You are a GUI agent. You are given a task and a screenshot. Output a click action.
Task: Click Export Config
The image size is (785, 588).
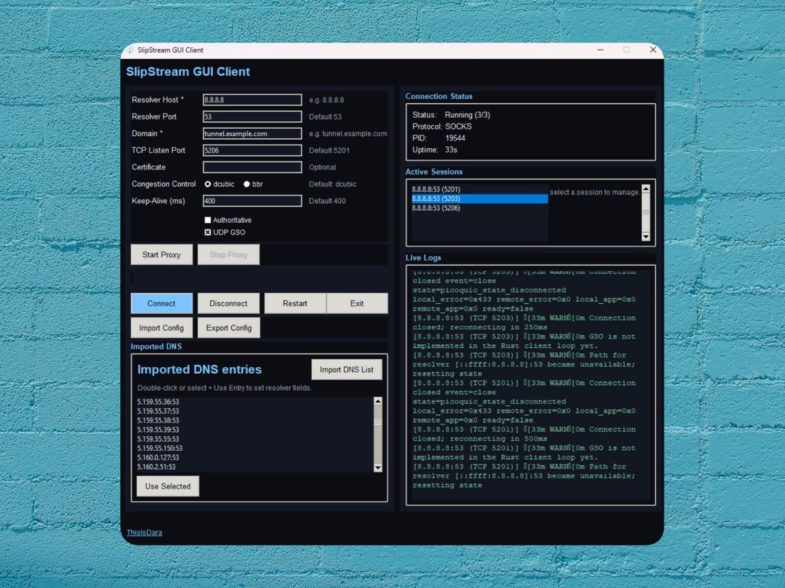(x=228, y=327)
